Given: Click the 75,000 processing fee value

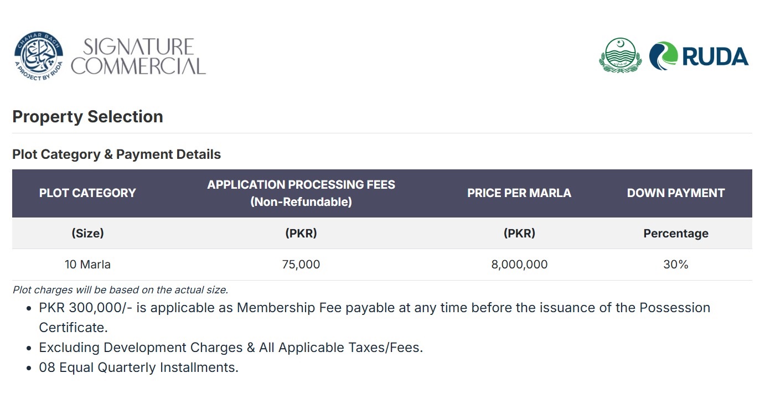Looking at the screenshot, I should [301, 265].
